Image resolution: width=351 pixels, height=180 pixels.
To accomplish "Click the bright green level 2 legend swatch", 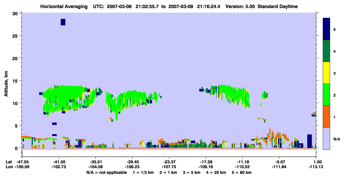I will click(326, 95).
